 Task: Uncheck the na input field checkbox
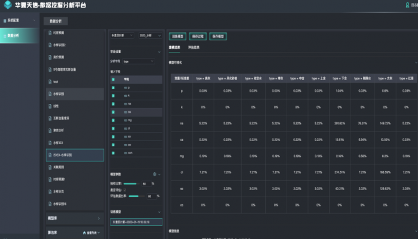click(113, 103)
